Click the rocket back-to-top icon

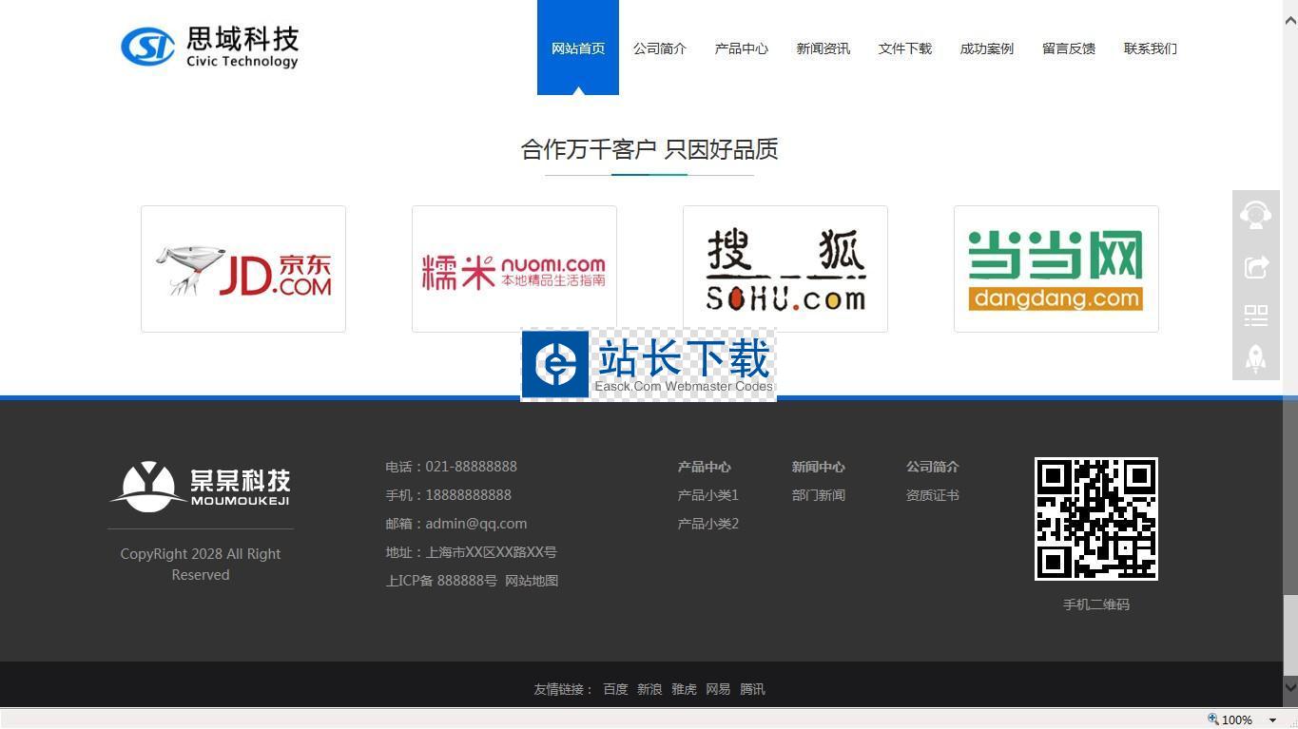(x=1256, y=359)
